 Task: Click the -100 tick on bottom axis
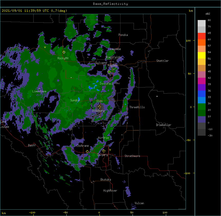(32, 212)
